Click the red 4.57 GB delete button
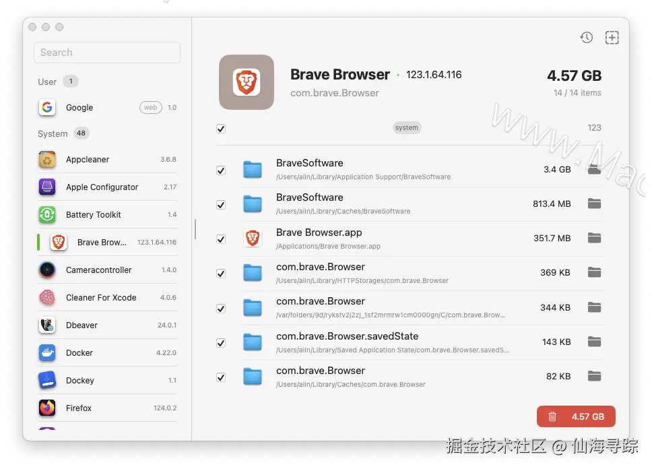Screen dimensions: 652x469 (x=576, y=416)
